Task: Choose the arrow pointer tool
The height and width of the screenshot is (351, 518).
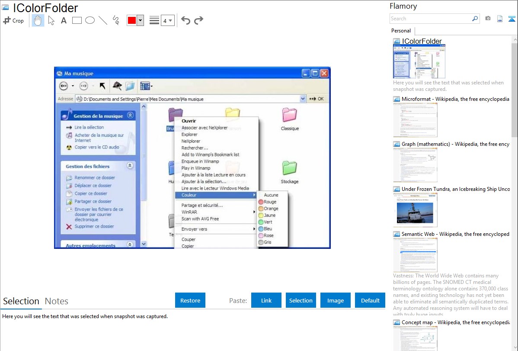Action: (x=51, y=20)
